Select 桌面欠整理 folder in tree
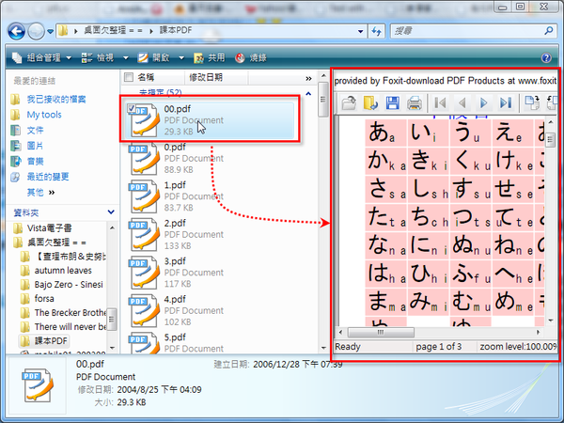This screenshot has width=564, height=423. pos(56,243)
